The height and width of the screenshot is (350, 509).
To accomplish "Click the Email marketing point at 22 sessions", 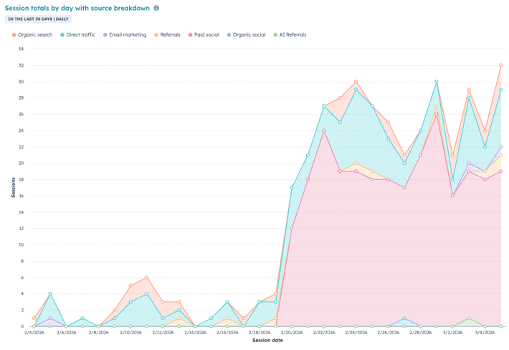I will click(501, 147).
